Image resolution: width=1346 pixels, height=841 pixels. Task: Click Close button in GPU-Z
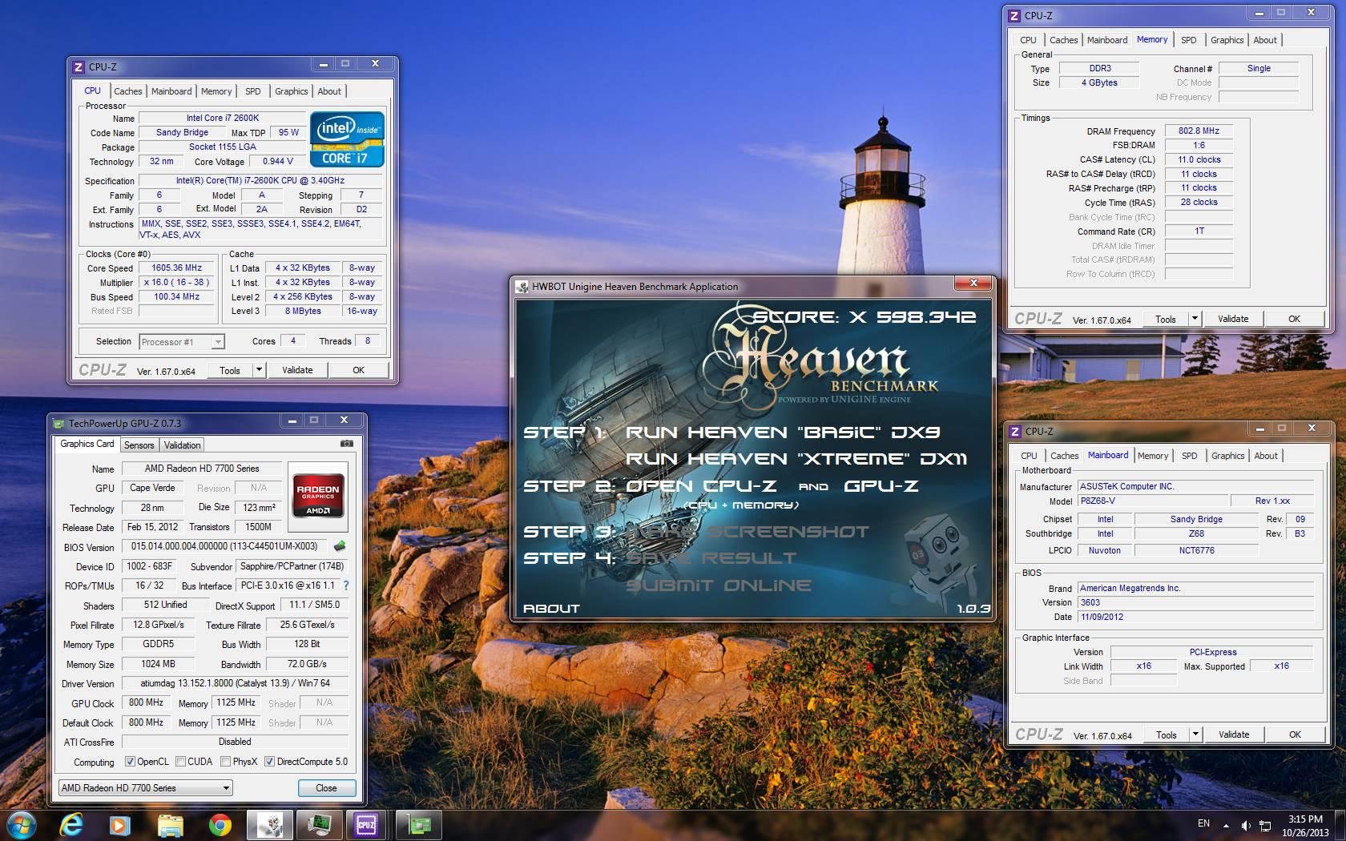coord(326,788)
